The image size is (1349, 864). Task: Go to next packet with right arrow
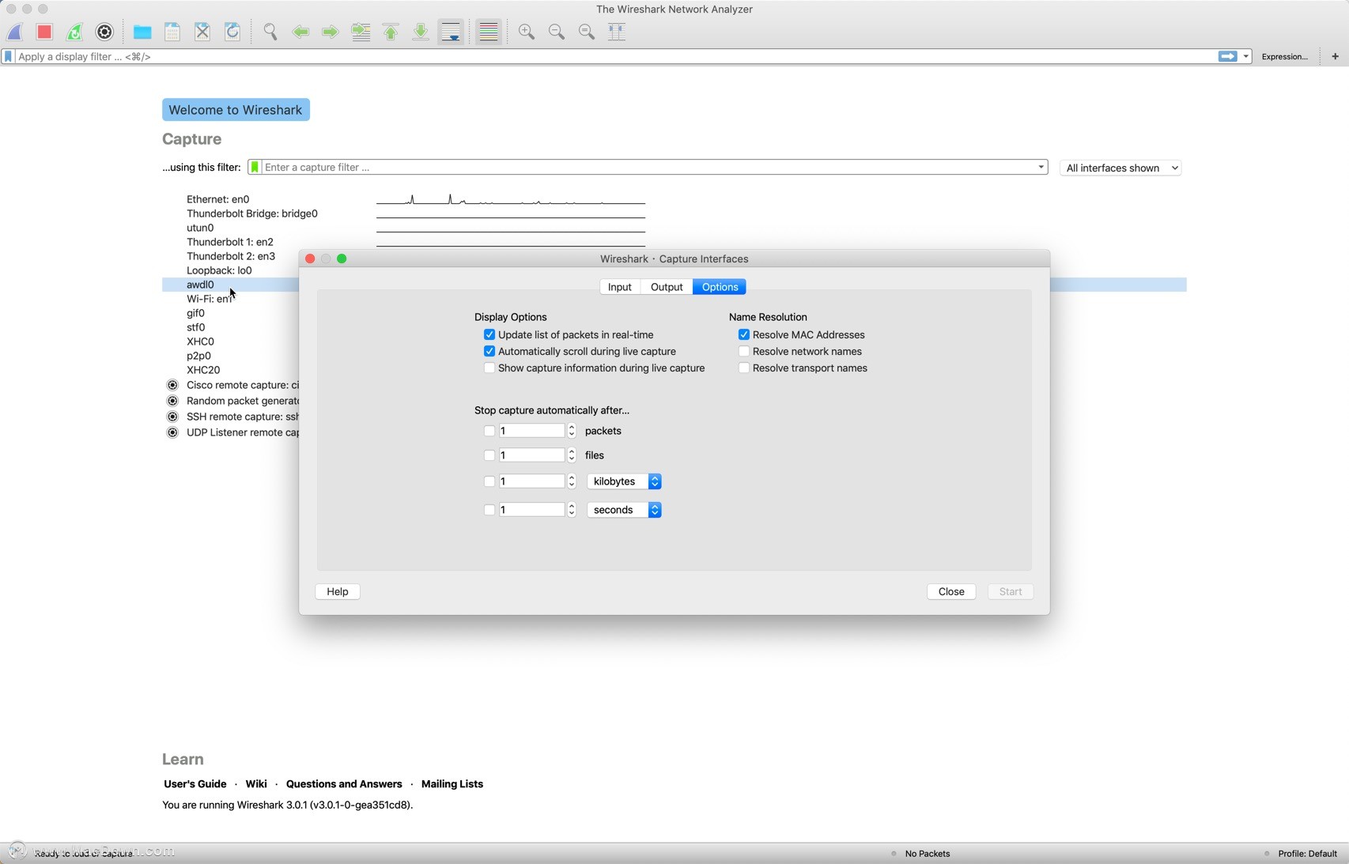click(x=331, y=32)
